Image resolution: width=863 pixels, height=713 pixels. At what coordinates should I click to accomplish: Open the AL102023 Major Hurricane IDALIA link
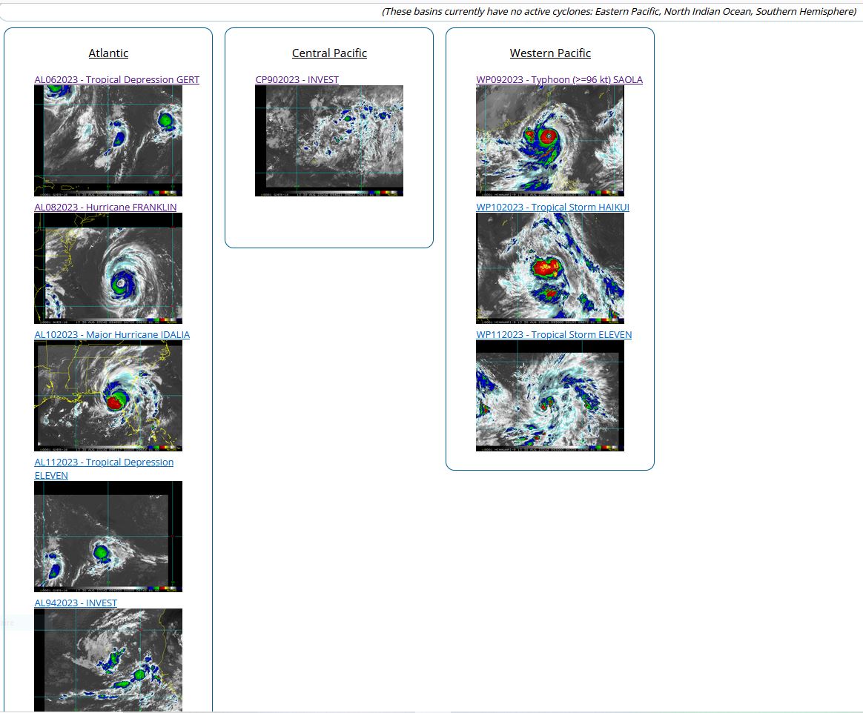point(112,334)
